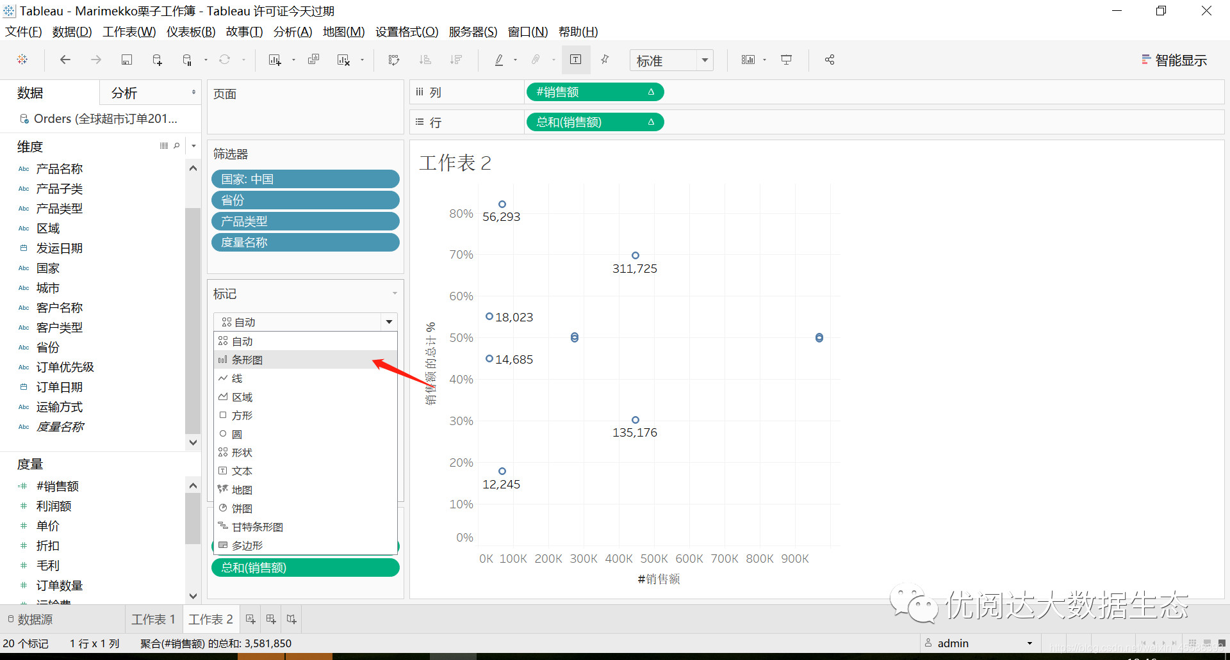This screenshot has width=1230, height=660.
Task: Switch to the 分析 pane tab
Action: point(124,93)
